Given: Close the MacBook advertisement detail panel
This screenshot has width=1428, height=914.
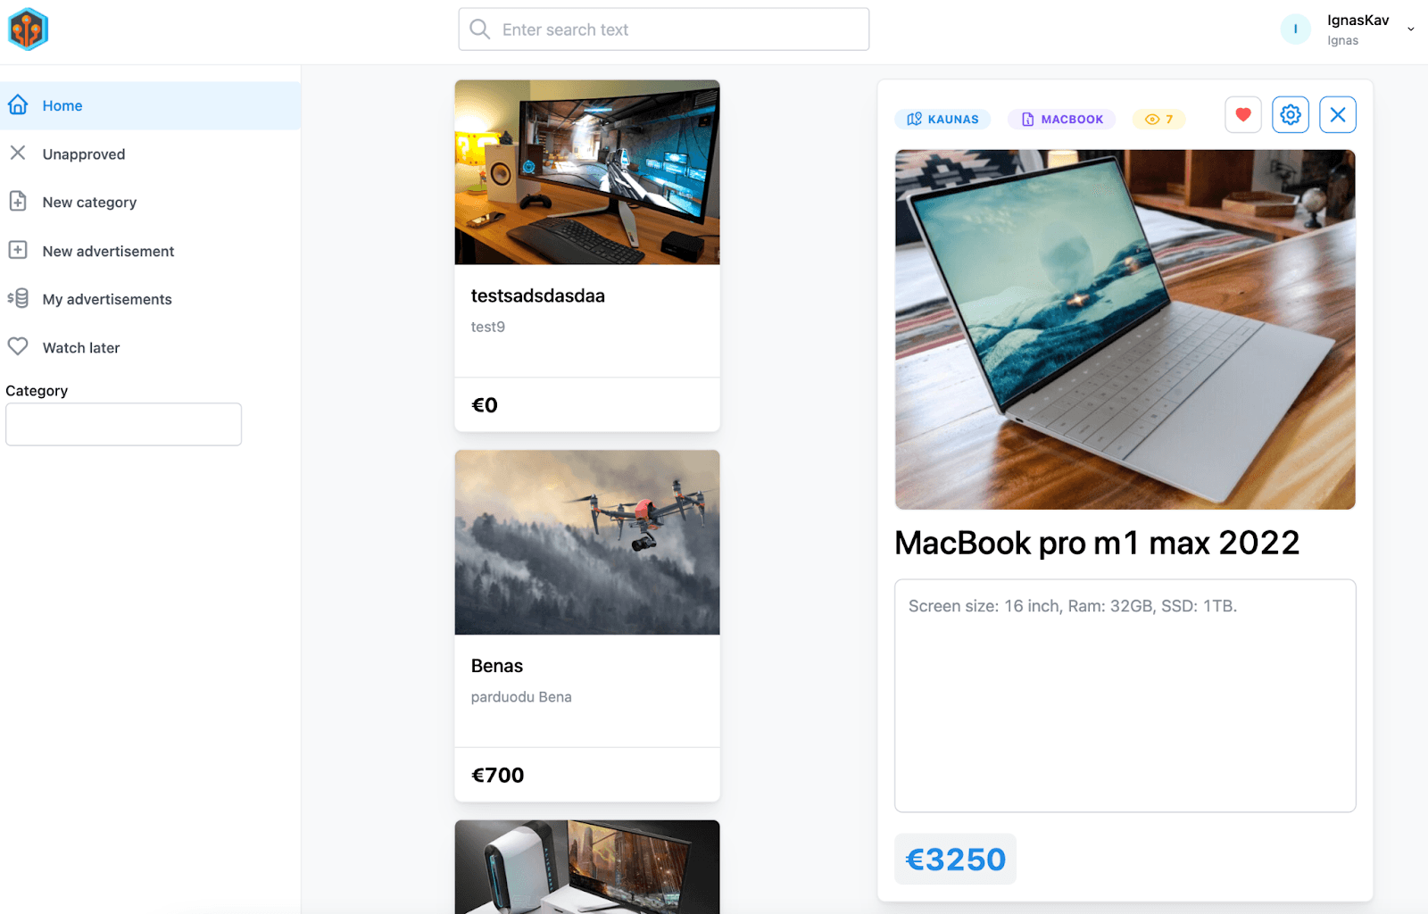Looking at the screenshot, I should tap(1338, 114).
